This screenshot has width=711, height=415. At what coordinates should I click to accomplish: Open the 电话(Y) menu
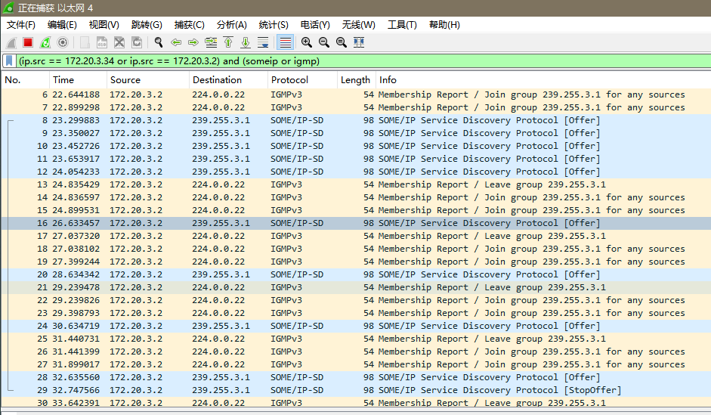click(315, 24)
